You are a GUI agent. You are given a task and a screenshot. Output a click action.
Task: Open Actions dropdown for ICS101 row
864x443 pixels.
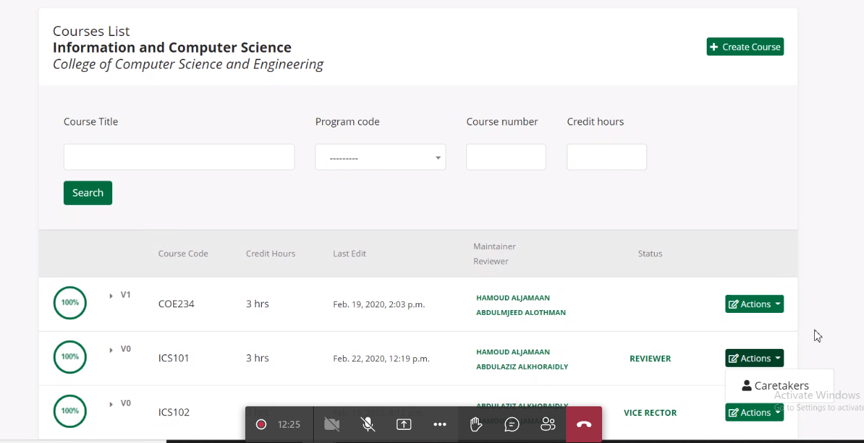click(754, 358)
